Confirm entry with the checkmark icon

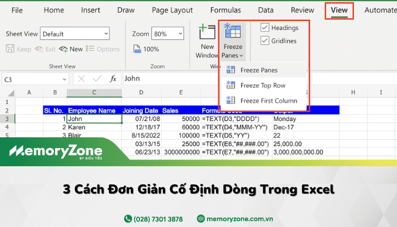tap(97, 79)
